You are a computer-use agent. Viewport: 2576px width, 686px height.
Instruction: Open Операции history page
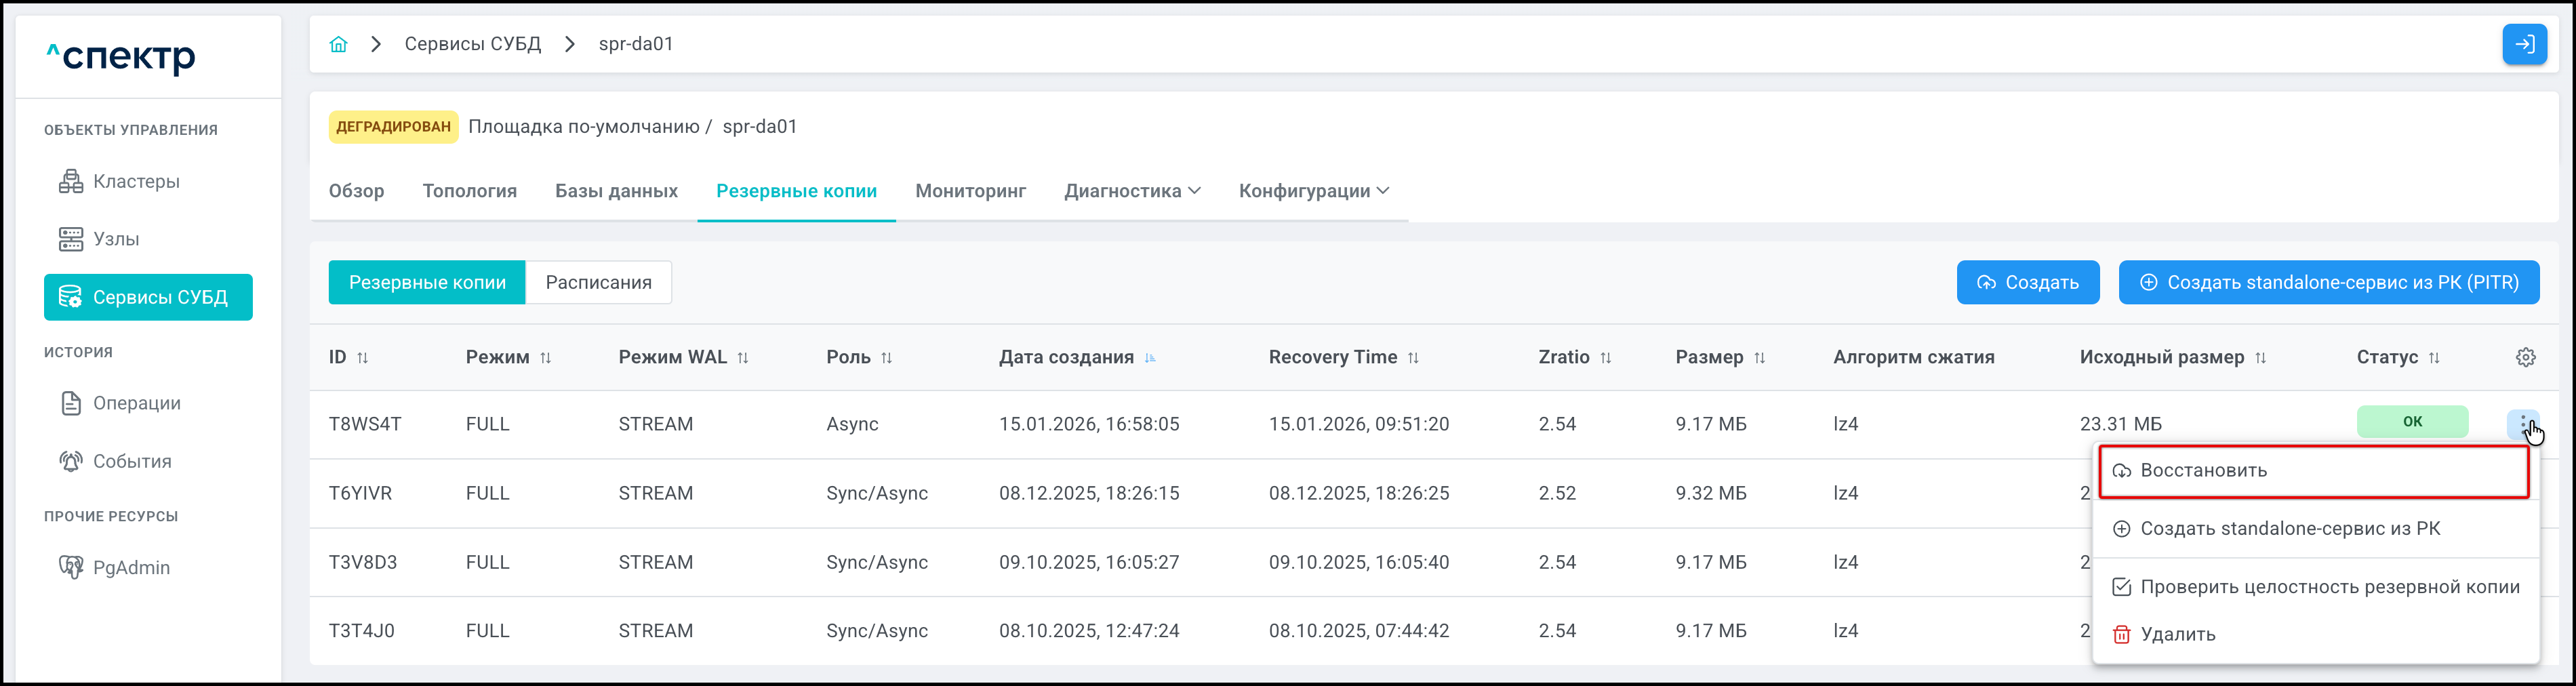pos(136,403)
